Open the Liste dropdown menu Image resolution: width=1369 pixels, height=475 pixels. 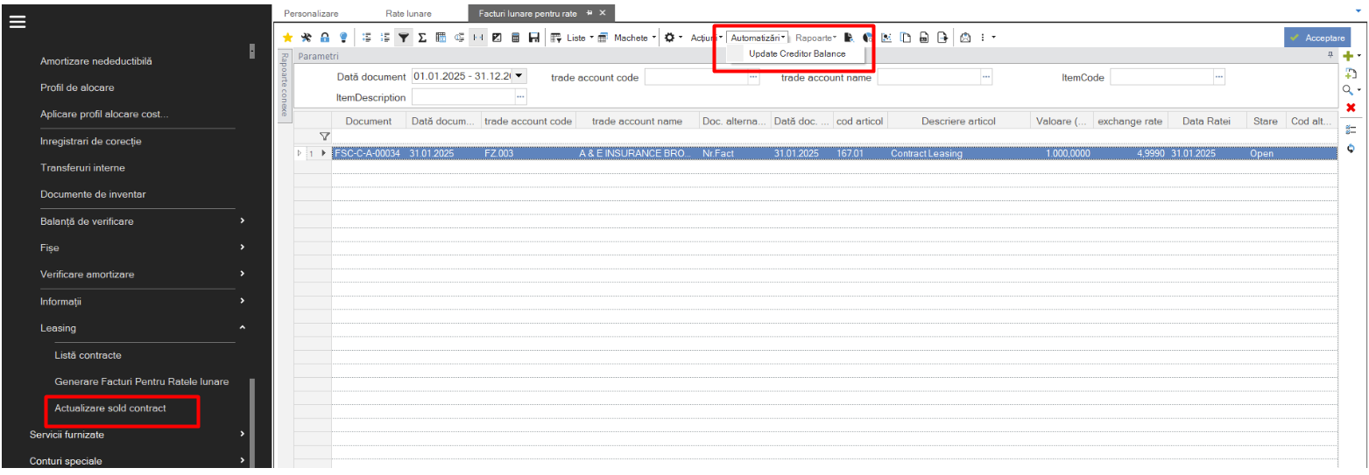click(572, 38)
